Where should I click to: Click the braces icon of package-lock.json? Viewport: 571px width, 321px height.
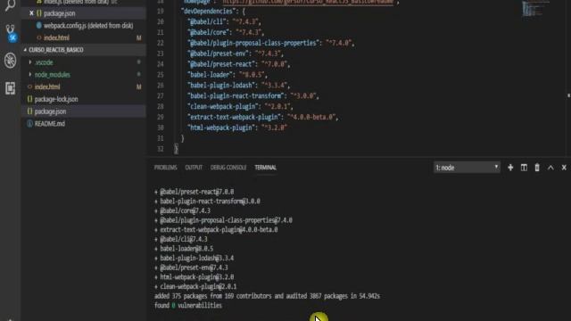29,99
